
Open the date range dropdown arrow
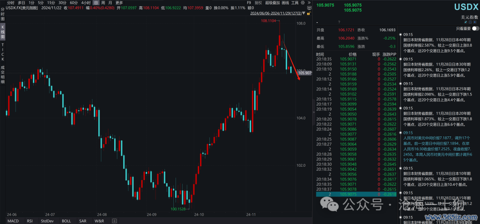[304, 13]
